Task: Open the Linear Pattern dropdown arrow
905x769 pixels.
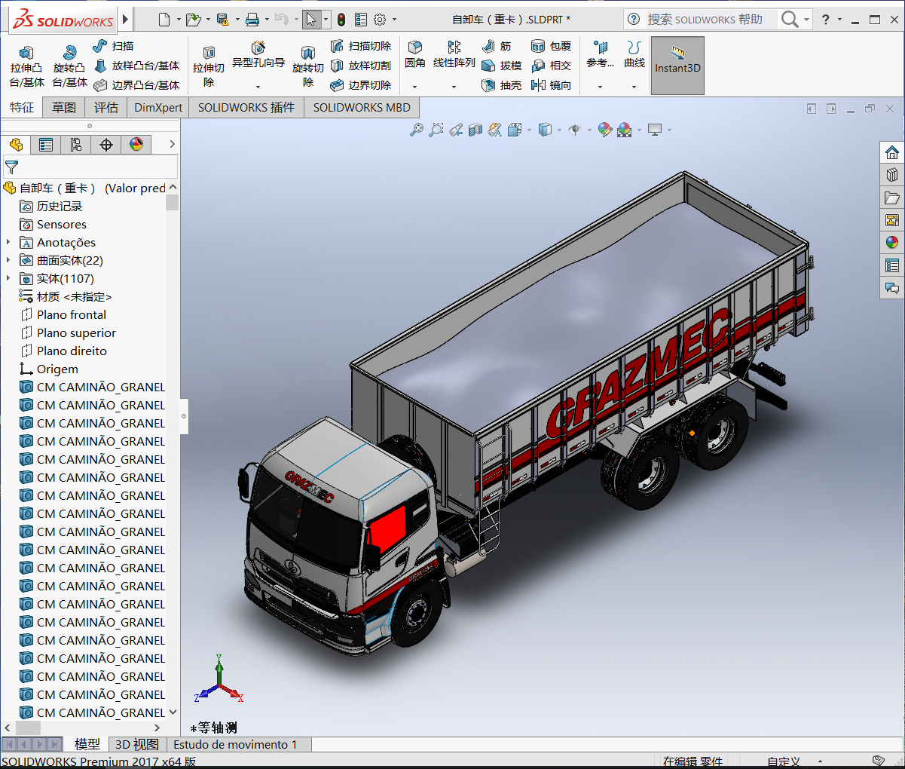Action: [454, 87]
